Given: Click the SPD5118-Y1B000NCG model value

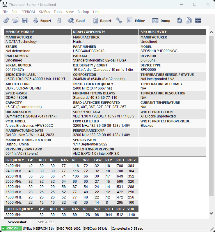Looking at the screenshot, I should pos(159,51).
